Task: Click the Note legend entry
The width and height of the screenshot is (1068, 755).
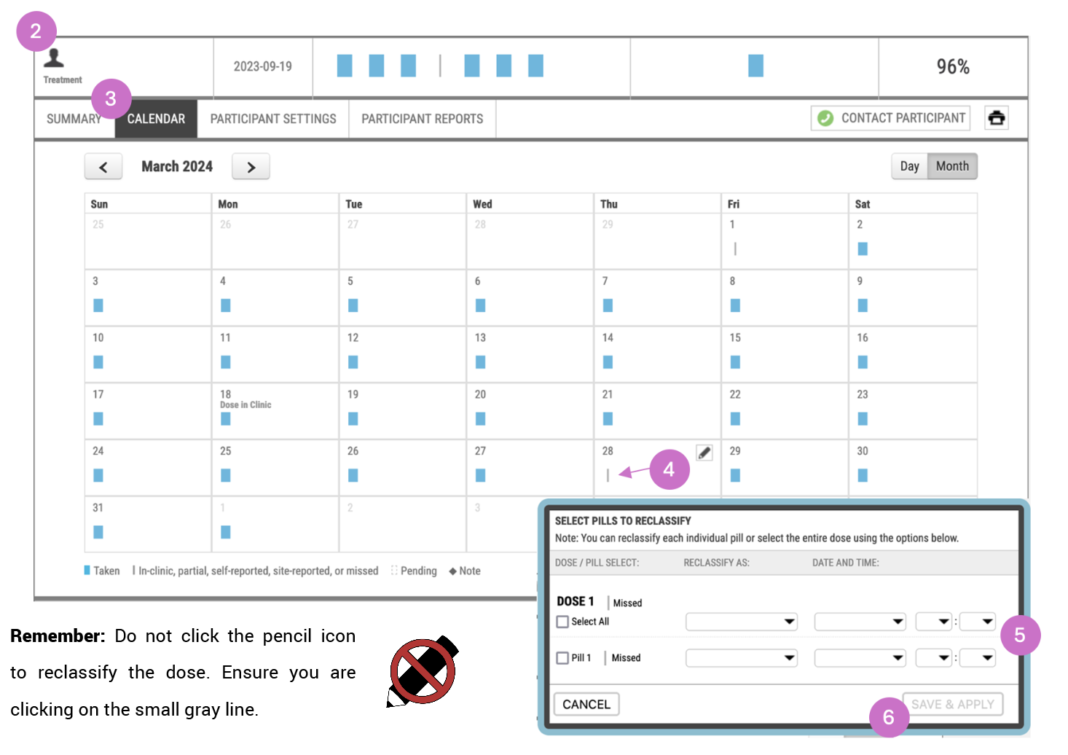Action: tap(465, 571)
